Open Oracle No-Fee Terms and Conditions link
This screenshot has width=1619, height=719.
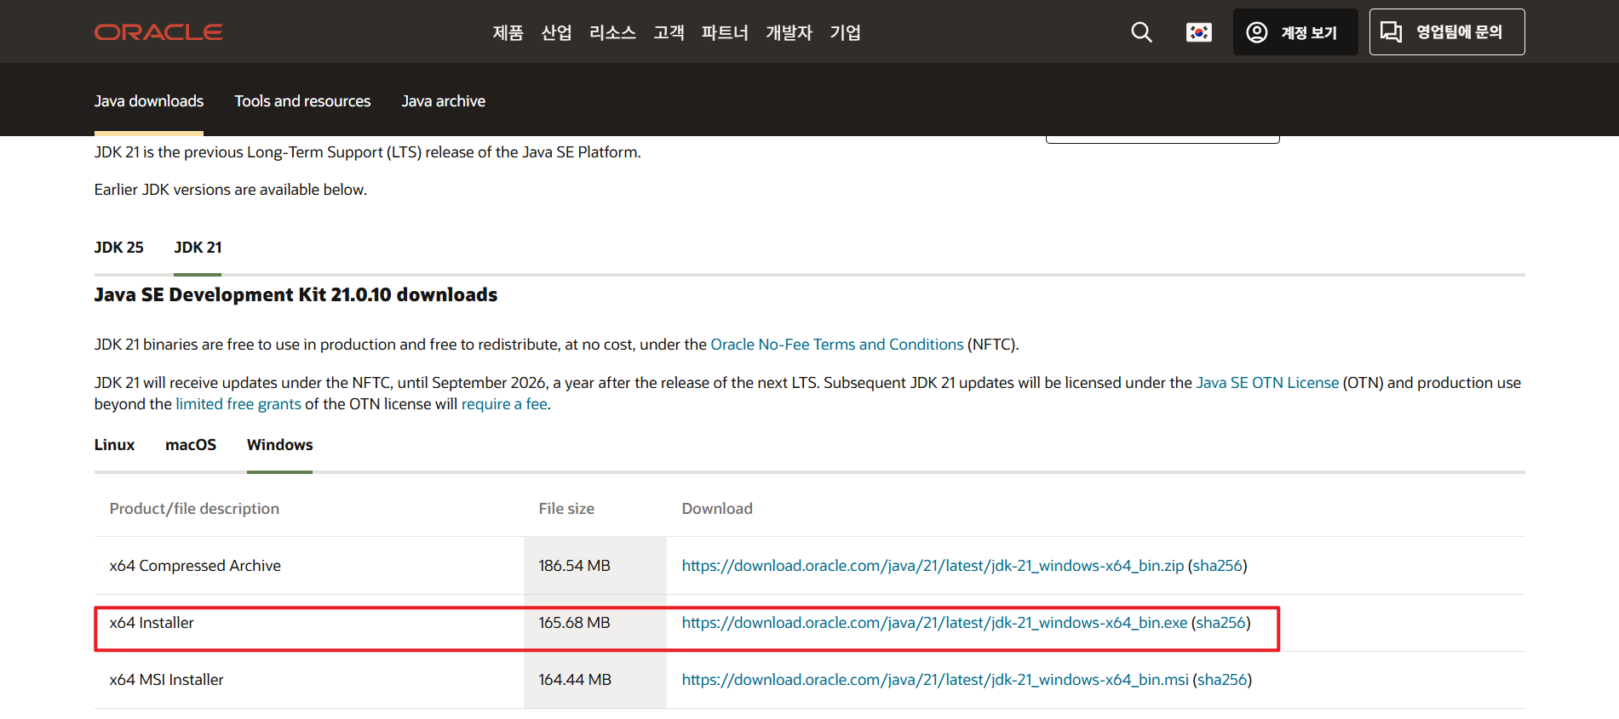[x=837, y=345]
